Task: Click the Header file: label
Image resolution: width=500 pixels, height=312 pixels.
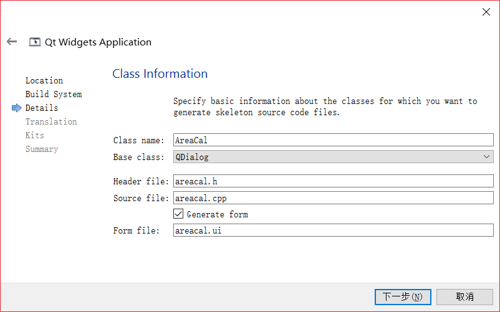Action: coord(141,181)
